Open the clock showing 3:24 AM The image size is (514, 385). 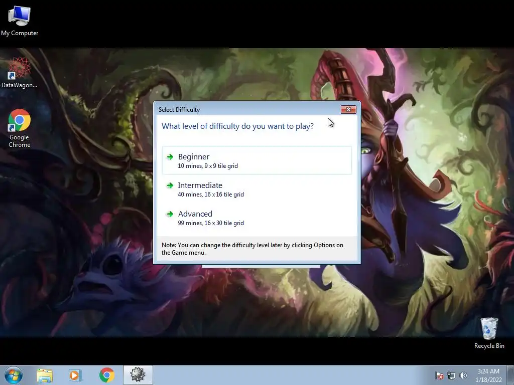pyautogui.click(x=488, y=375)
